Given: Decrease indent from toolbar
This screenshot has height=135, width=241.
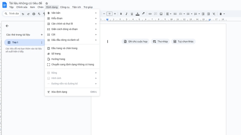Looking at the screenshot, I should click(x=203, y=14).
